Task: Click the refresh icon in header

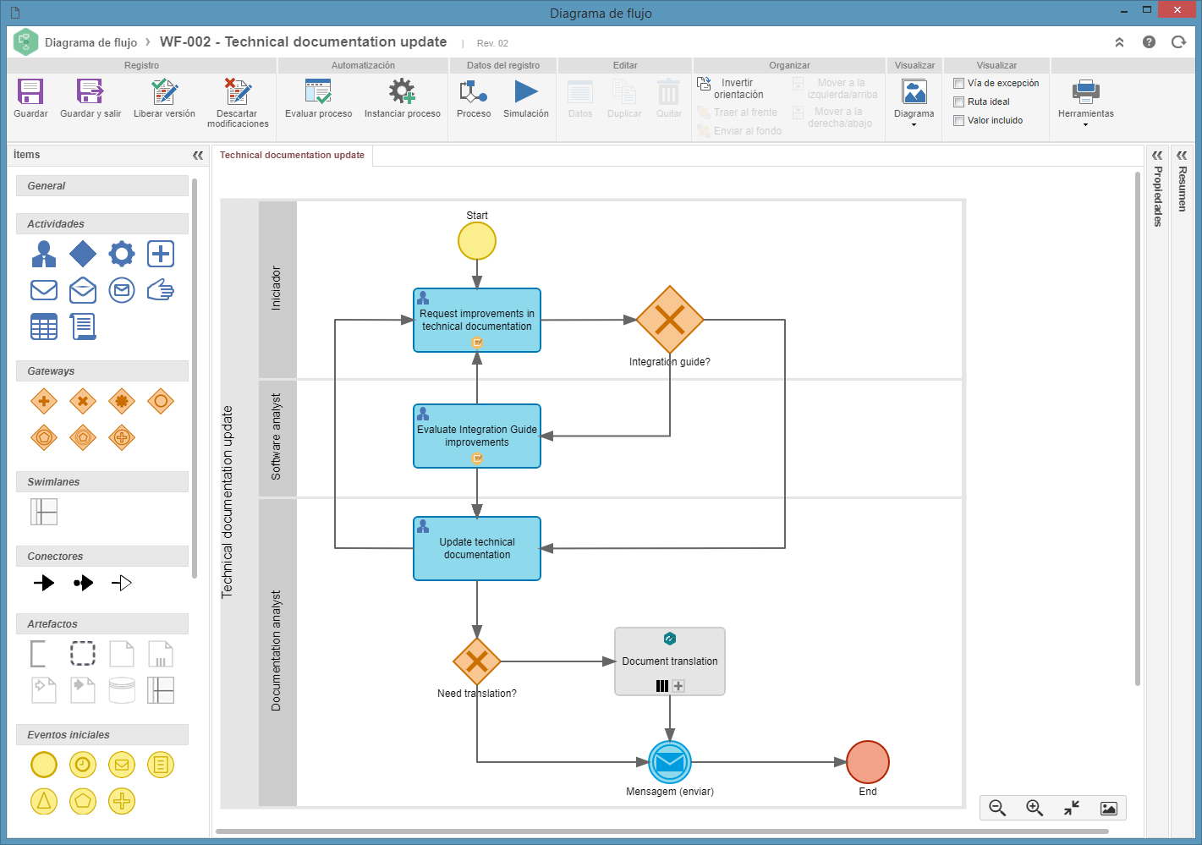Action: coord(1178,42)
